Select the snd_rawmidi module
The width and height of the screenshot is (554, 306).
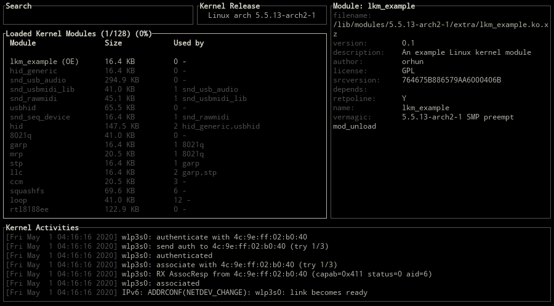coord(164,99)
